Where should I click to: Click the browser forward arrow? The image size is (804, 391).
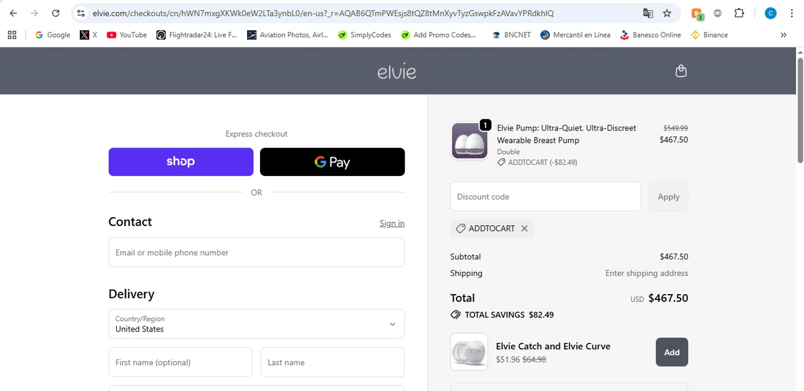tap(34, 13)
